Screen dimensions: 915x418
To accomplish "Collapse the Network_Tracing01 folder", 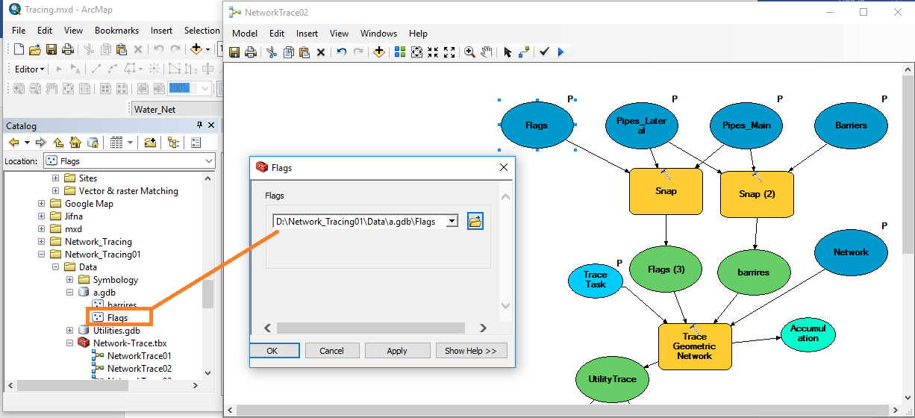I will pyautogui.click(x=42, y=255).
